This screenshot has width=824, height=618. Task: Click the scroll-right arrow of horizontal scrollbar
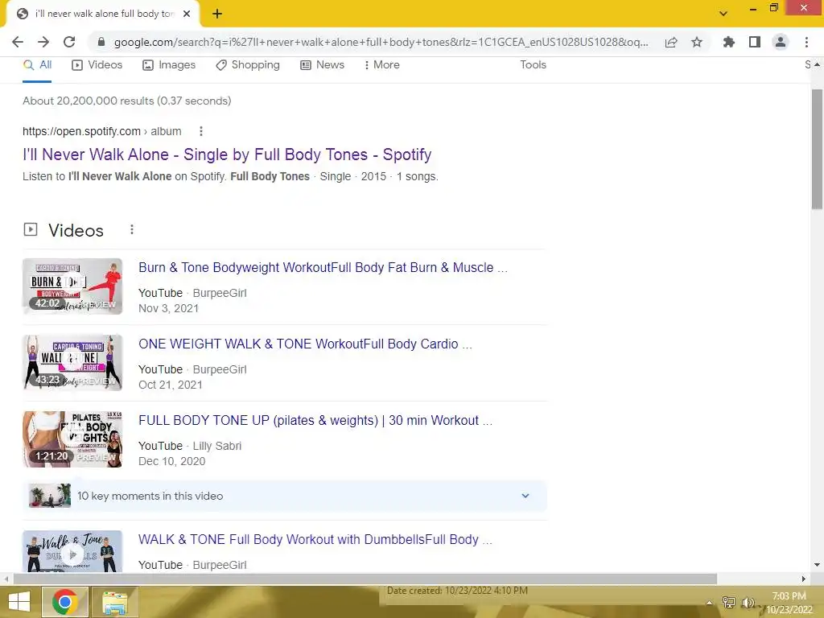(804, 579)
